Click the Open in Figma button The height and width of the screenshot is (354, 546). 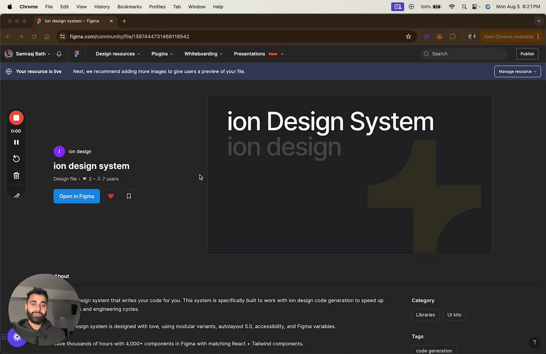[x=77, y=196]
